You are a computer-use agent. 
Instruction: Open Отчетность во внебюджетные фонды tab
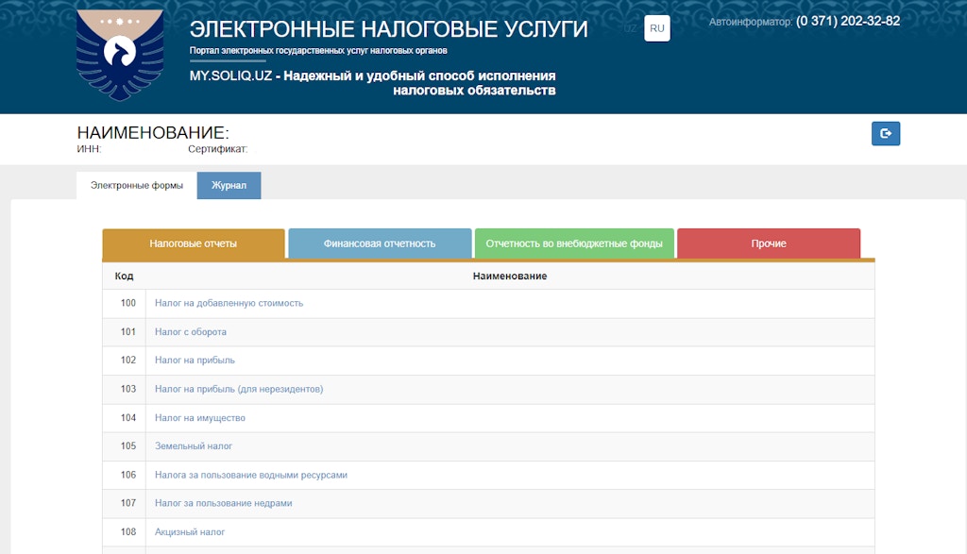click(x=574, y=243)
